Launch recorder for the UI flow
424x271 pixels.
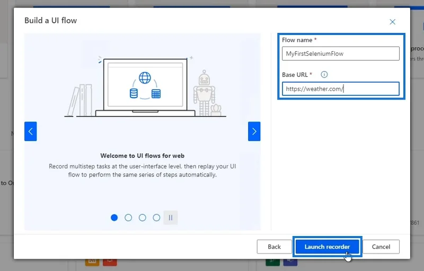[327, 247]
